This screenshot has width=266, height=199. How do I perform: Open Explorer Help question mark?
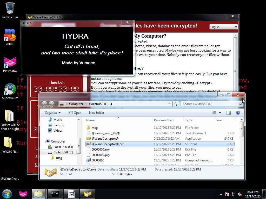[238, 113]
